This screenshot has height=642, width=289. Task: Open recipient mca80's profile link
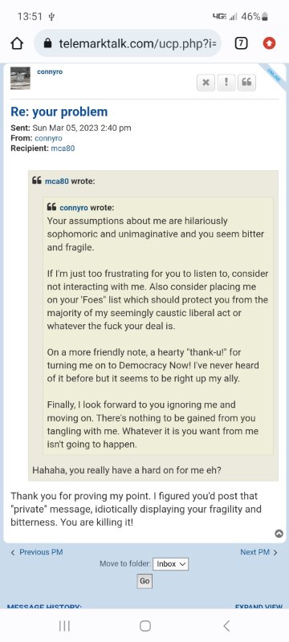point(63,148)
